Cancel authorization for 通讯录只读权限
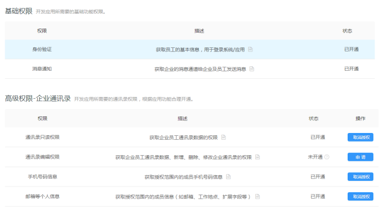The width and height of the screenshot is (382, 210). tap(360, 138)
